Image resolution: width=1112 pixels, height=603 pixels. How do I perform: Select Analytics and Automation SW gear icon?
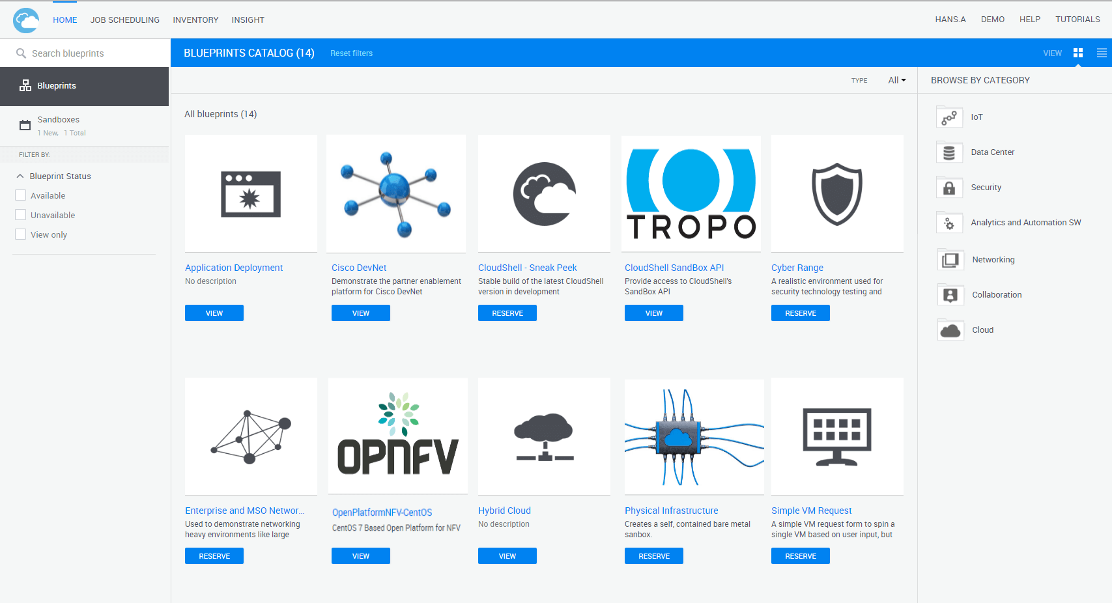tap(949, 223)
